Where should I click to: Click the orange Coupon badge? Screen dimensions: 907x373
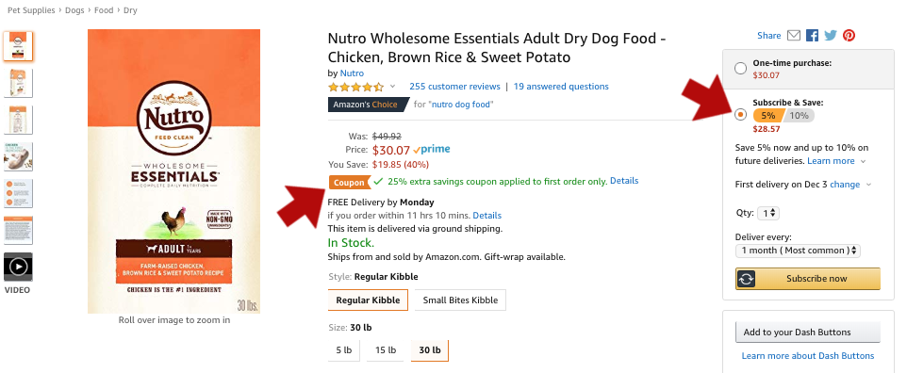(350, 183)
